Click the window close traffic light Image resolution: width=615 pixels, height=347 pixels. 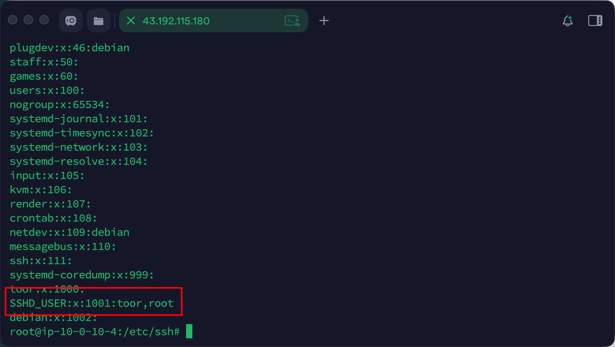pos(13,20)
